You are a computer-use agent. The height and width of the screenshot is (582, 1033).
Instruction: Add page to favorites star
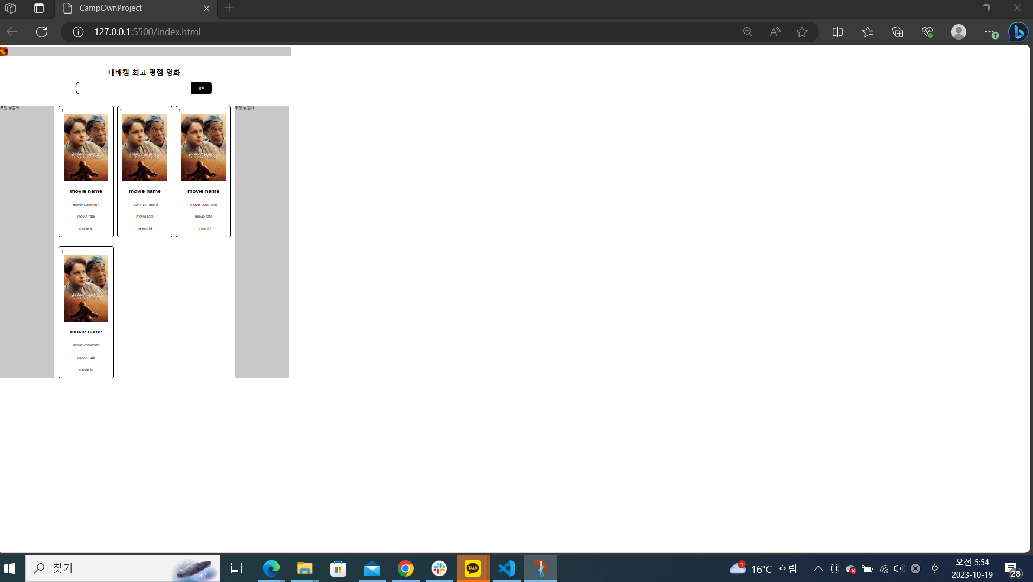click(x=802, y=32)
